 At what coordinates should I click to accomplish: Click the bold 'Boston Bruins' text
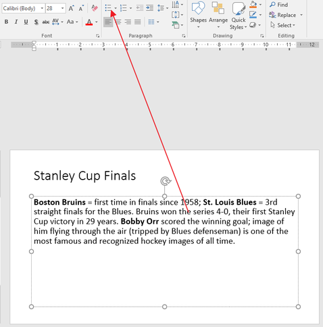point(59,202)
